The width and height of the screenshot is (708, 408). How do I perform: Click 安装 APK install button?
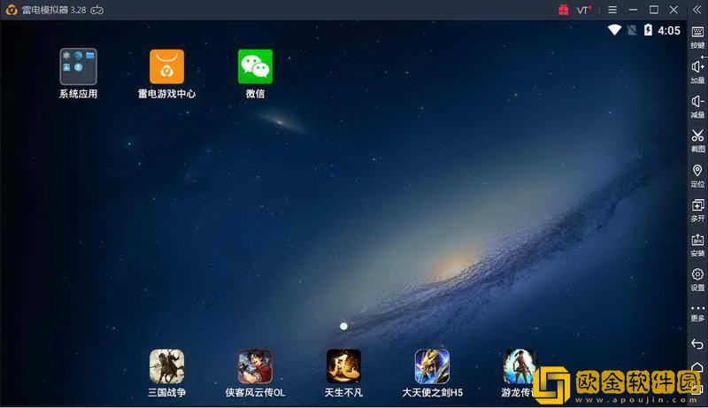697,242
